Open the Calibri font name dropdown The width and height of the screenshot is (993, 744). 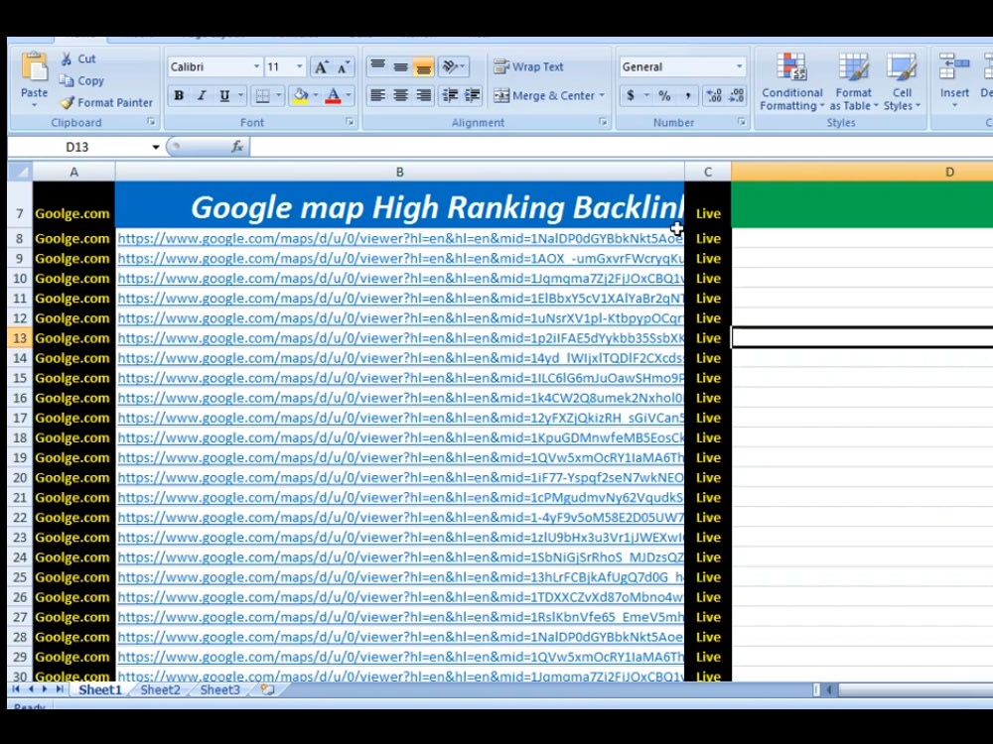[x=256, y=66]
